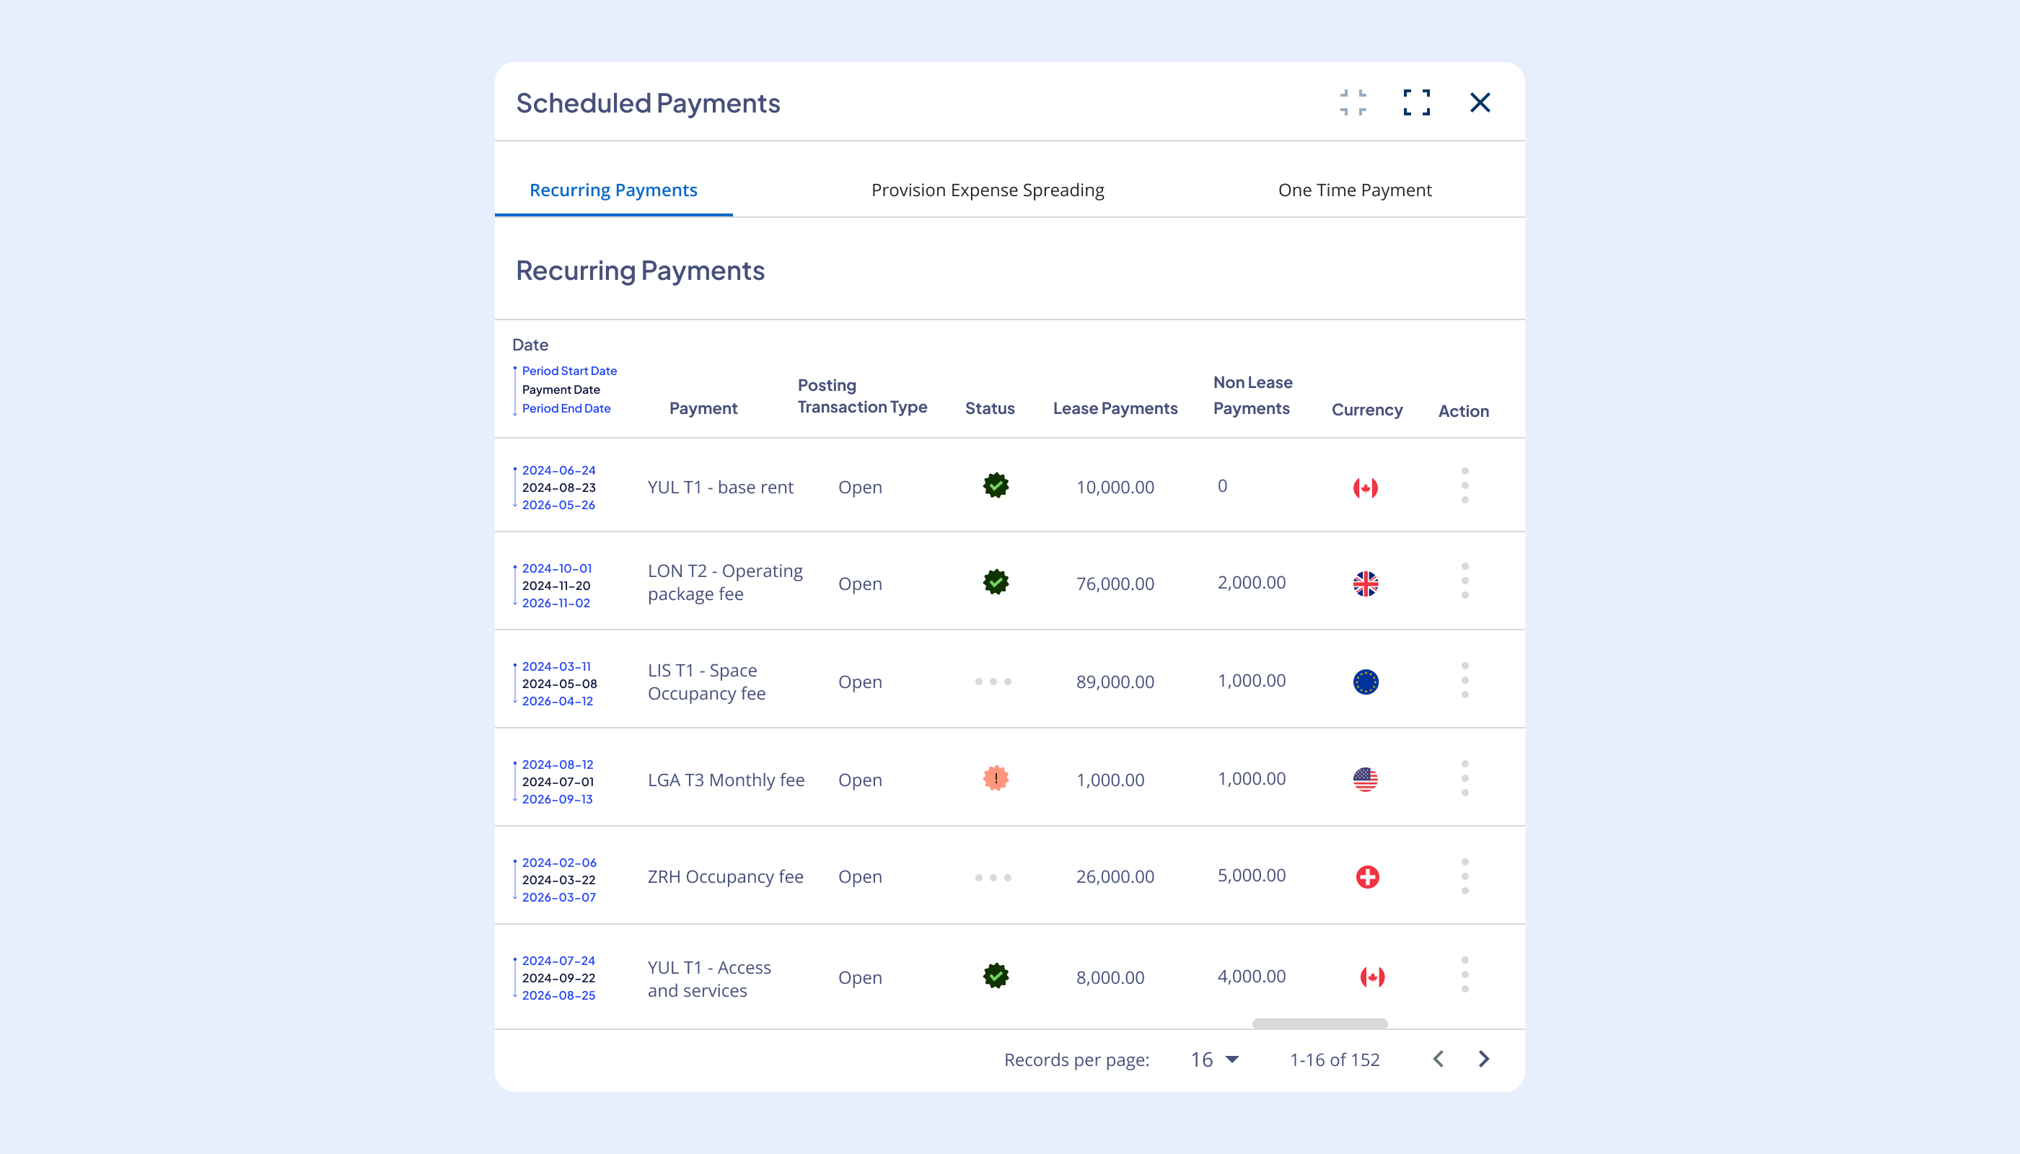Switch to the Provision Expense Spreading tab
Image resolution: width=2020 pixels, height=1154 pixels.
pos(988,190)
